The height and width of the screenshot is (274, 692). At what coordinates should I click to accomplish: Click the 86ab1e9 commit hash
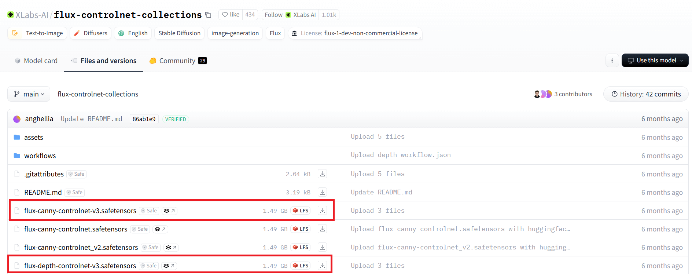point(144,119)
